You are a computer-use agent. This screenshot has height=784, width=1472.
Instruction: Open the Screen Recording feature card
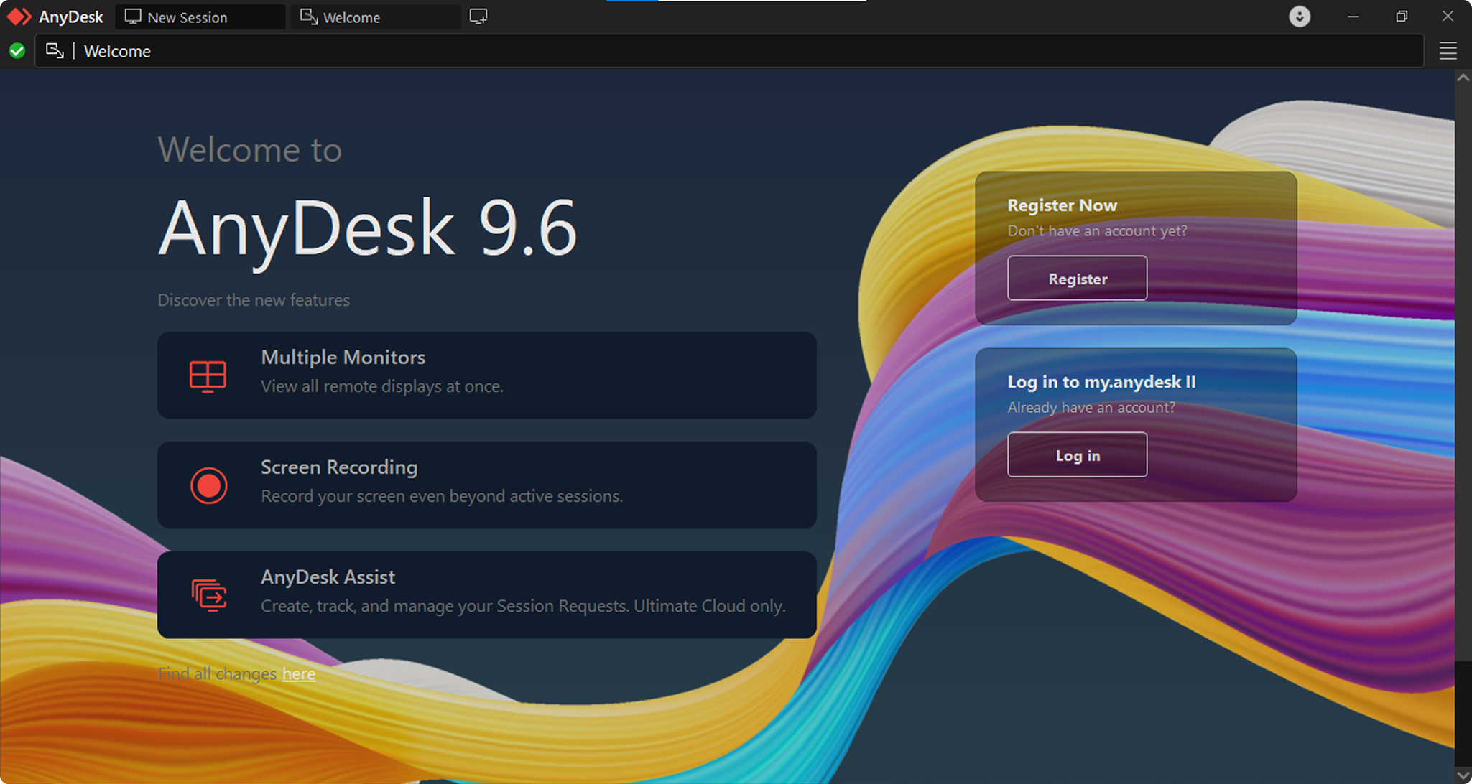point(486,485)
